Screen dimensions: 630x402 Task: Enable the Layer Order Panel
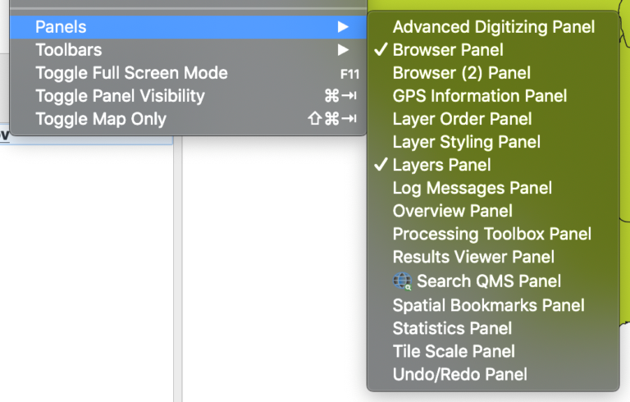click(493, 119)
